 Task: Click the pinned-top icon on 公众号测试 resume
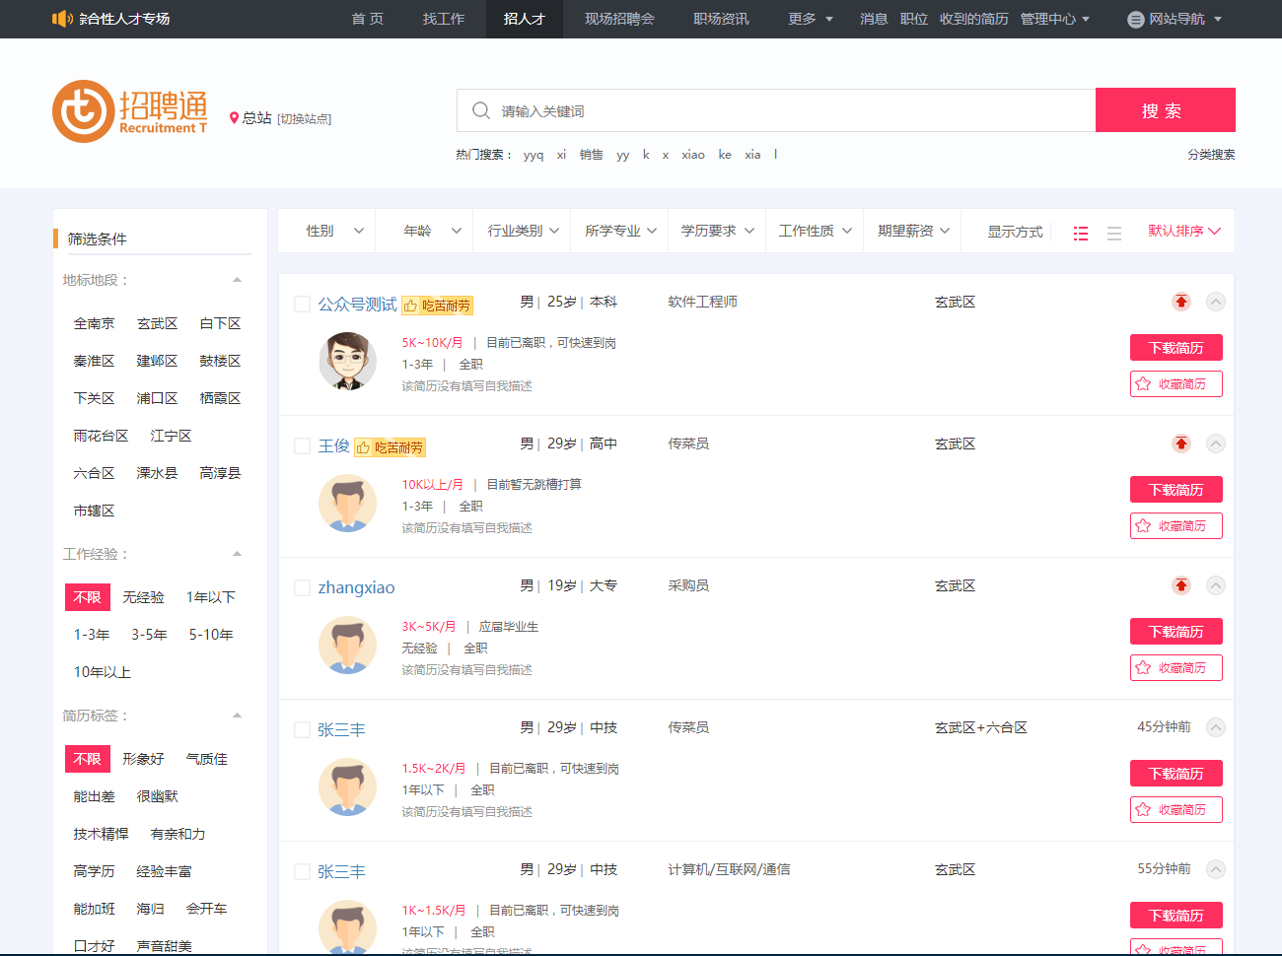[x=1180, y=302]
